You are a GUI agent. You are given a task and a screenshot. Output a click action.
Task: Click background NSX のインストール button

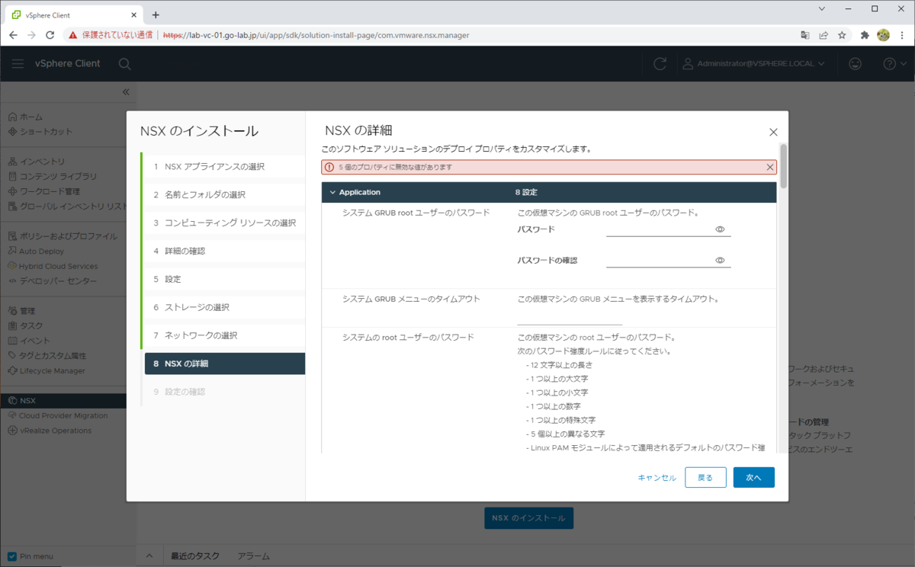point(528,518)
